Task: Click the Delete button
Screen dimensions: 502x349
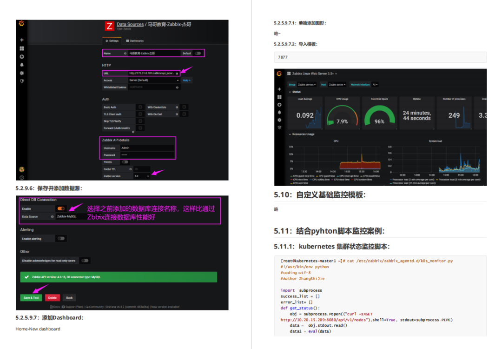Action: pos(53,297)
